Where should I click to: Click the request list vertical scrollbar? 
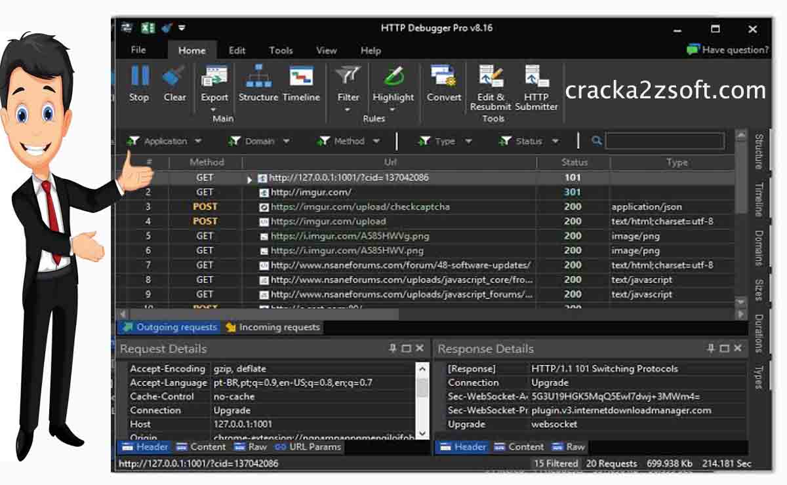pos(741,220)
